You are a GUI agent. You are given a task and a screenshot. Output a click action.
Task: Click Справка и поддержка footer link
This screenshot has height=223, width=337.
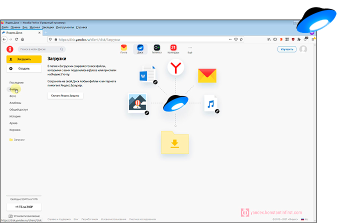59,219
